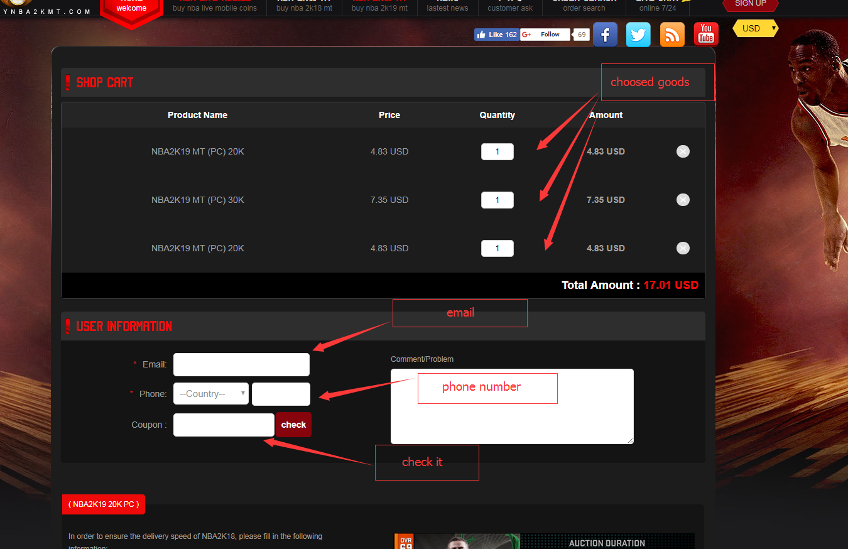Click the Email field label

(155, 364)
